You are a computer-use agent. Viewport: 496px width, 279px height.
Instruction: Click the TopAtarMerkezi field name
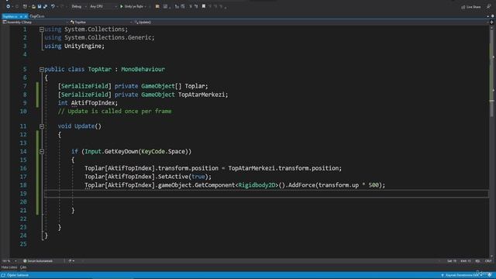pos(201,95)
